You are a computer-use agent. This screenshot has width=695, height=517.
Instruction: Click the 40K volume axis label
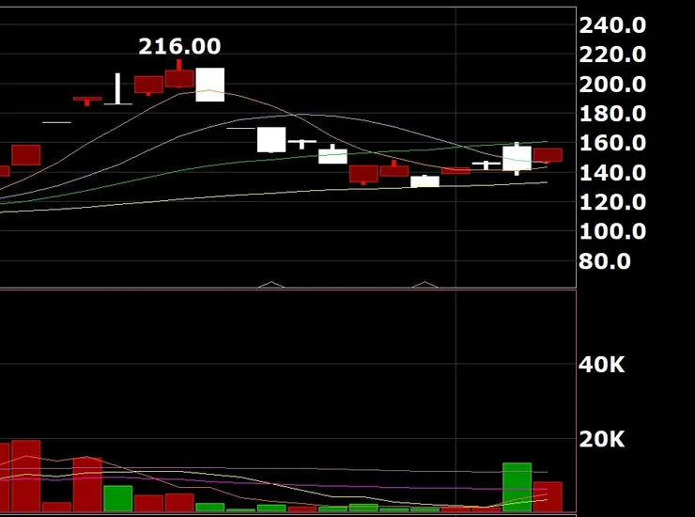tap(601, 365)
